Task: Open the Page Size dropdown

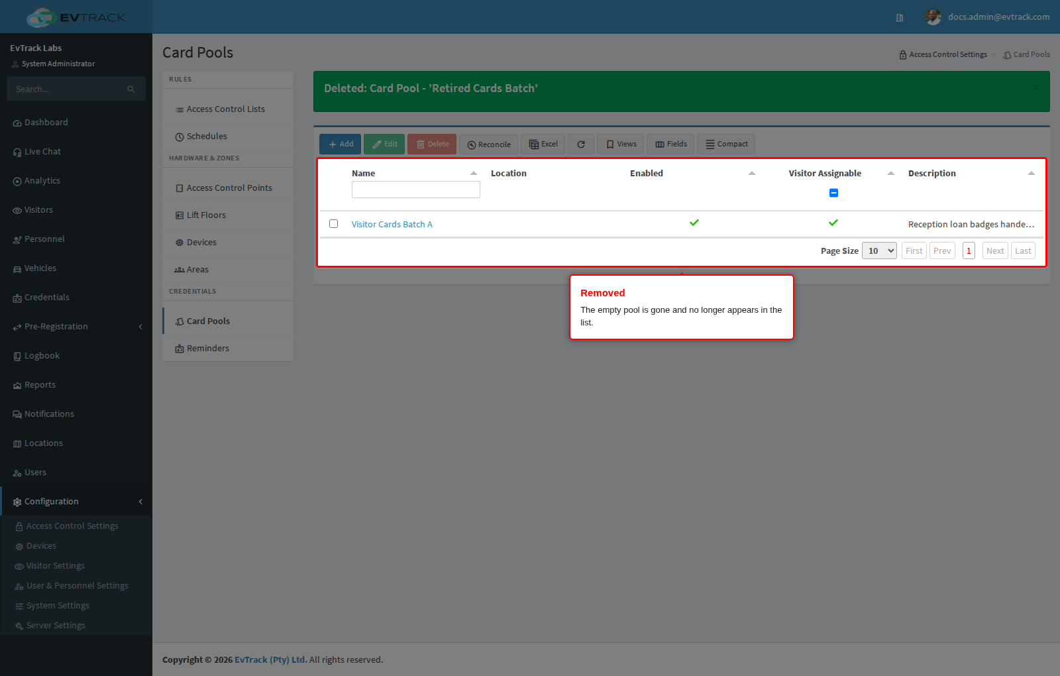Action: (x=879, y=251)
